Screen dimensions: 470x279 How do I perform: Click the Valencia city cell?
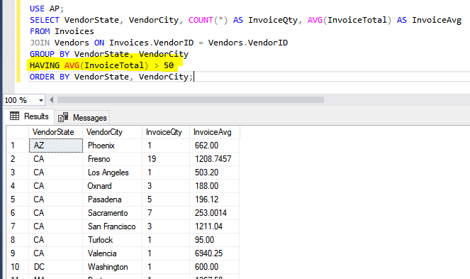(112, 253)
